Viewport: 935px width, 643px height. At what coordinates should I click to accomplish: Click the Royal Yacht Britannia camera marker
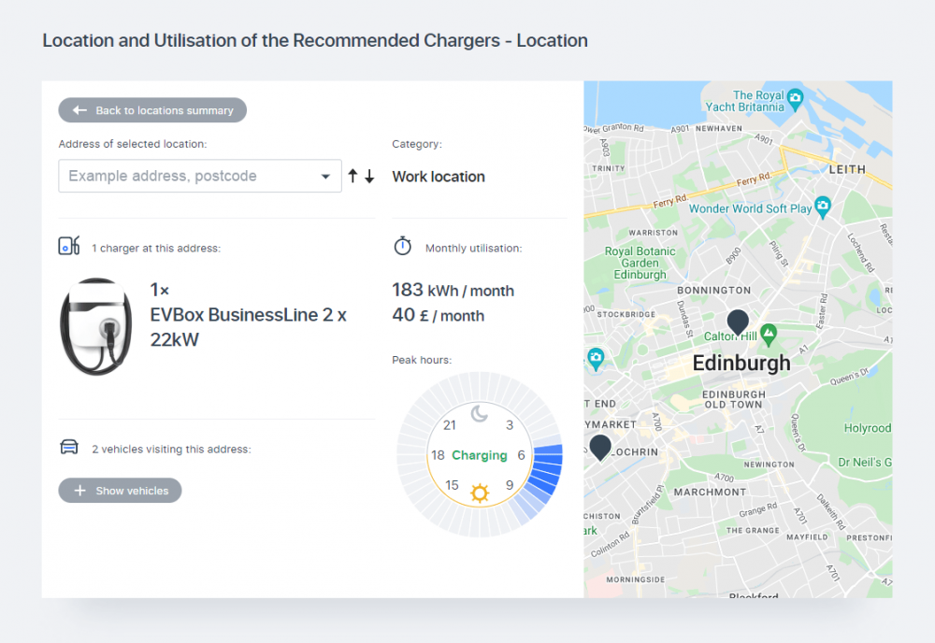coord(795,96)
